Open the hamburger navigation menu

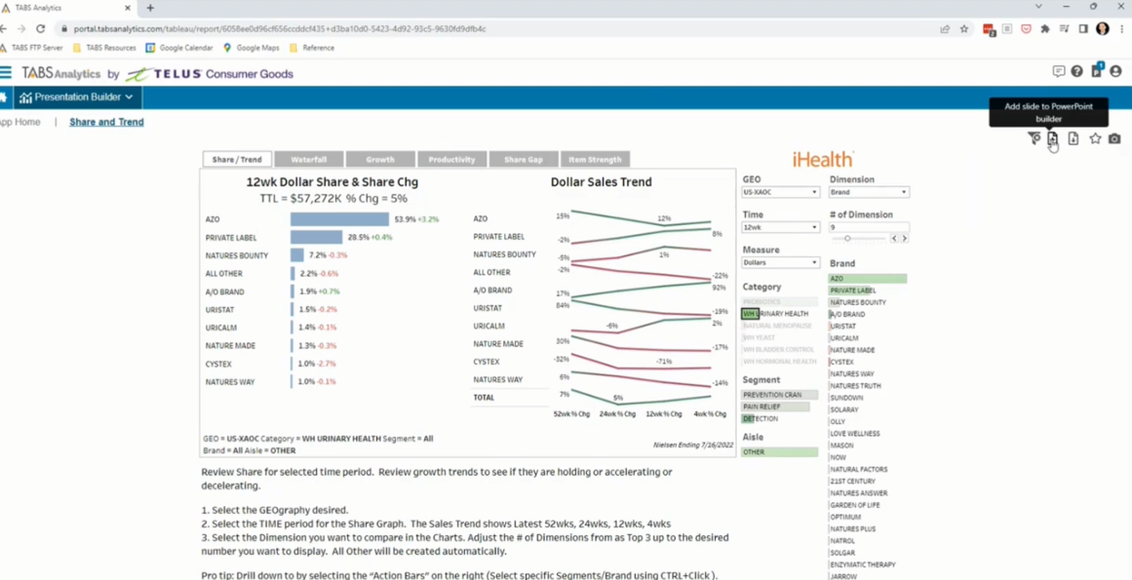tap(6, 72)
